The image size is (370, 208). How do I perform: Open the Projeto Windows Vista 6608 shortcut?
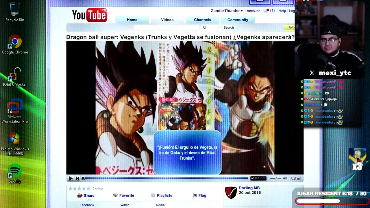pyautogui.click(x=15, y=144)
